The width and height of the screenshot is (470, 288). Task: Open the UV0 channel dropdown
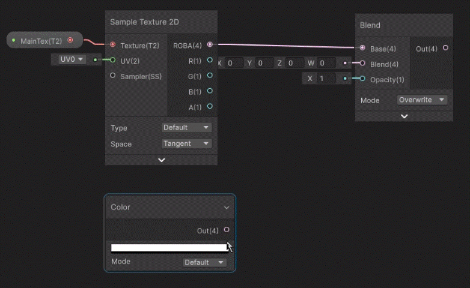click(72, 59)
